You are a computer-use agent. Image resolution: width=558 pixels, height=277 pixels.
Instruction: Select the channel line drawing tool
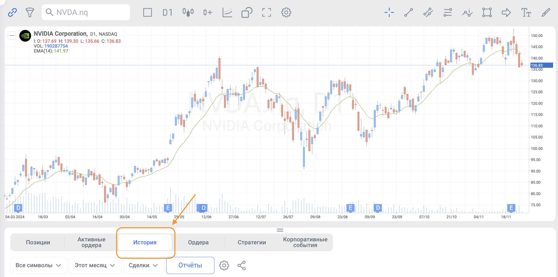point(428,13)
